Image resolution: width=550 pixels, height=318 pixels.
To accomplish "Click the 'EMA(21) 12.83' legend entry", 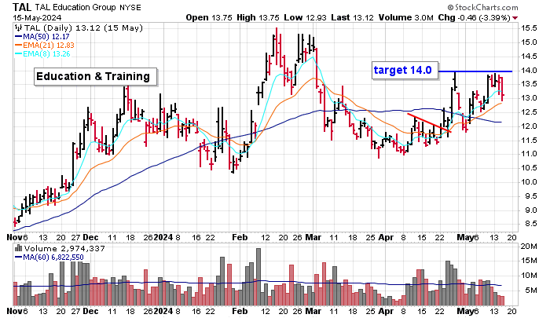I will [45, 46].
